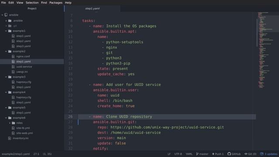This screenshot has width=279, height=157.
Task: Click file icon of example3 haproxy.cfg
Action: click(13, 82)
